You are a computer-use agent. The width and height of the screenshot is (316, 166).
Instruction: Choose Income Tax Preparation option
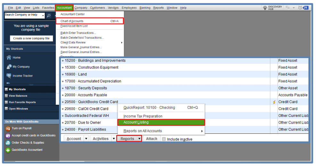[143, 116]
